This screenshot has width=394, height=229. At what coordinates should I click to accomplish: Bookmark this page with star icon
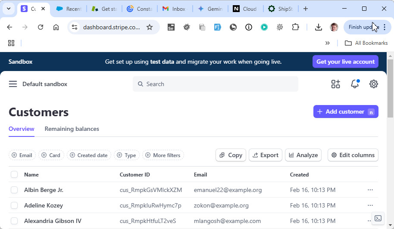[x=150, y=27]
